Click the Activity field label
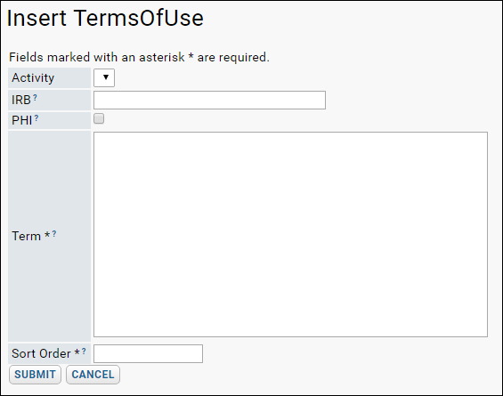 [x=33, y=78]
